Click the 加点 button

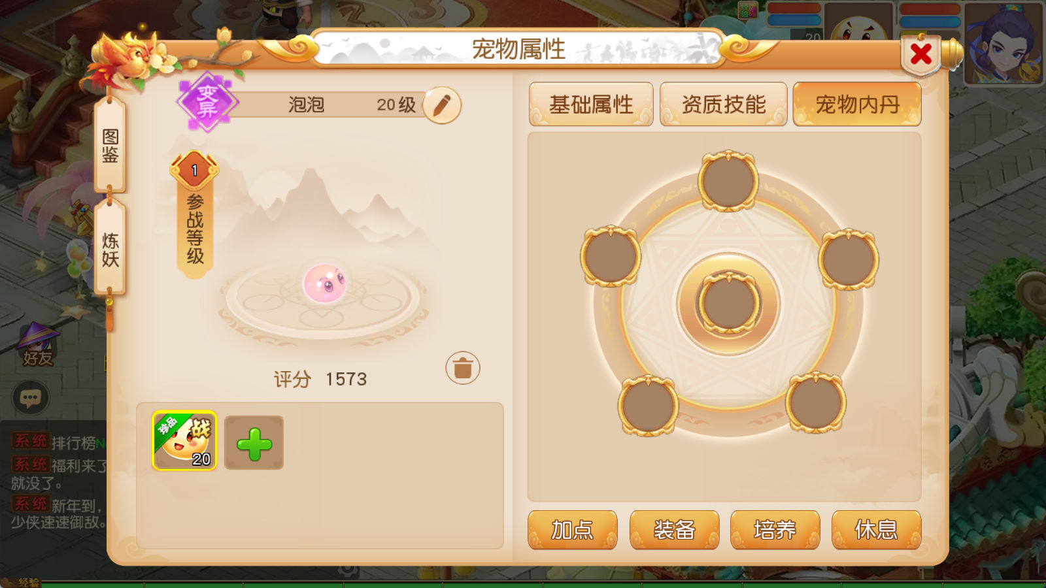point(573,530)
